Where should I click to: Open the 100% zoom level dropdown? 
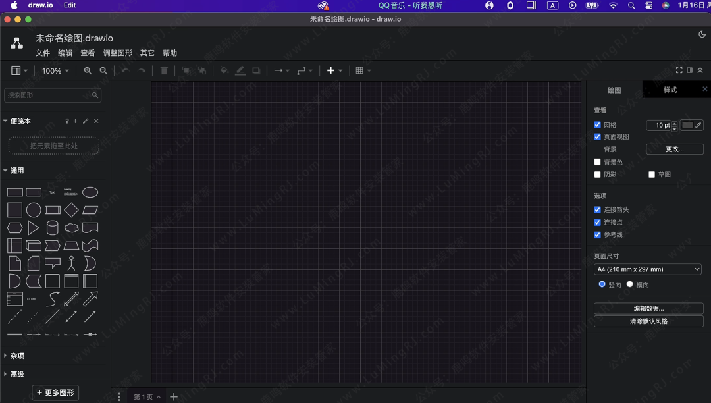tap(55, 71)
